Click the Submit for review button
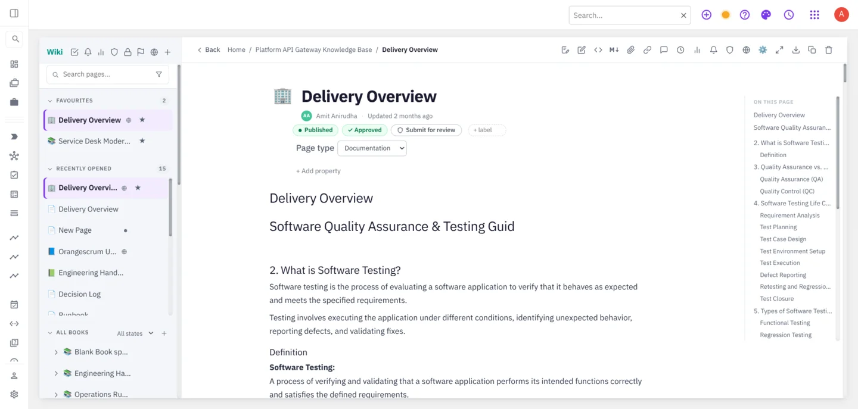This screenshot has width=858, height=409. coord(426,130)
